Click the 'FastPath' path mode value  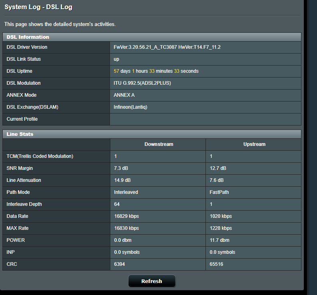click(219, 192)
